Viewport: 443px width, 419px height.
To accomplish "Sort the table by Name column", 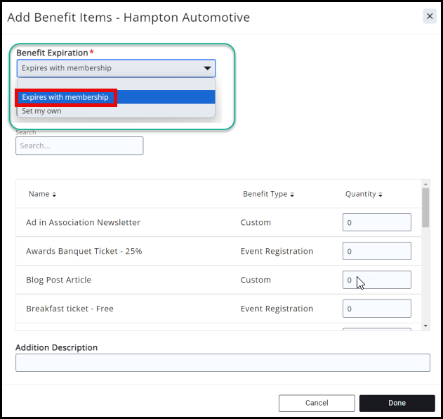I will coord(42,194).
